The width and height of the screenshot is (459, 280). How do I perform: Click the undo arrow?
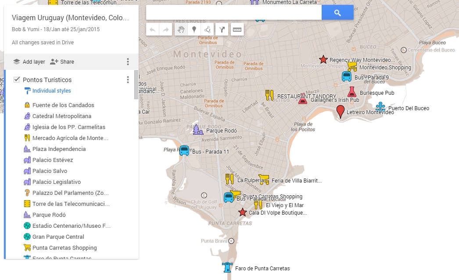[152, 29]
